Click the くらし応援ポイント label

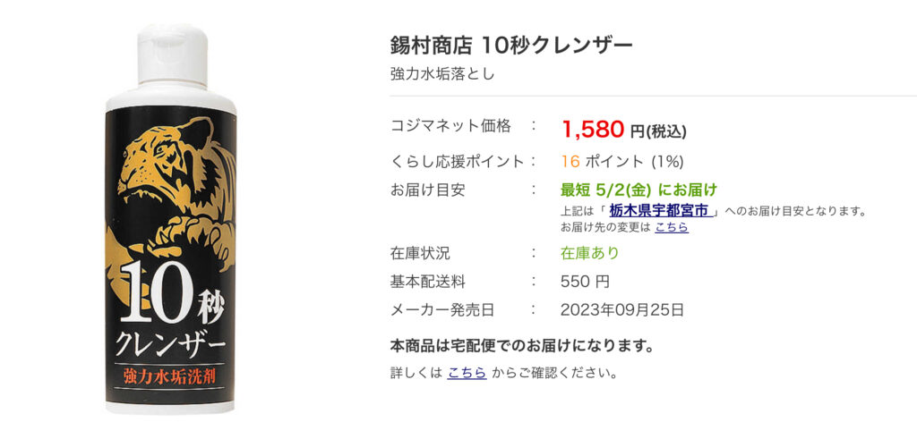pyautogui.click(x=457, y=162)
